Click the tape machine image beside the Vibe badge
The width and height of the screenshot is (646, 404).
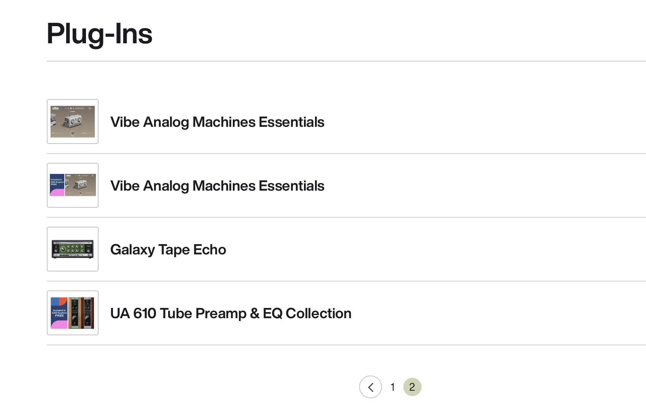coord(80,185)
